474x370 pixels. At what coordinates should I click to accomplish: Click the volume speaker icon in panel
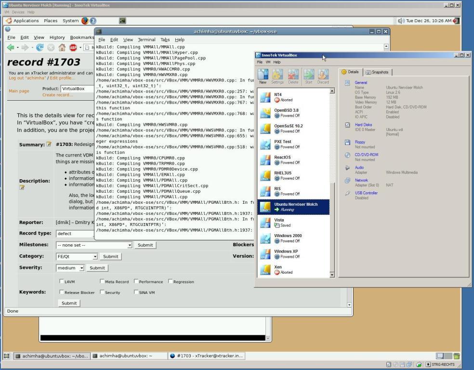[401, 21]
